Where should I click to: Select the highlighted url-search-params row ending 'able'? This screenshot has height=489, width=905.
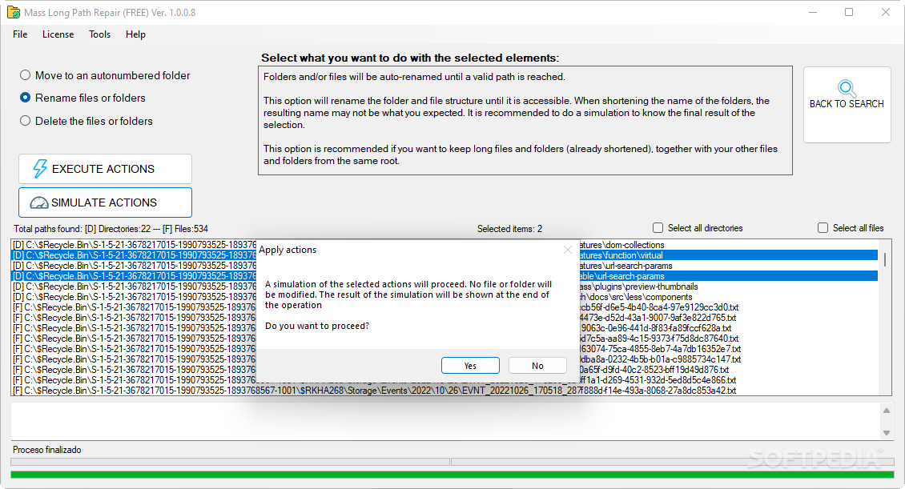tap(445, 276)
